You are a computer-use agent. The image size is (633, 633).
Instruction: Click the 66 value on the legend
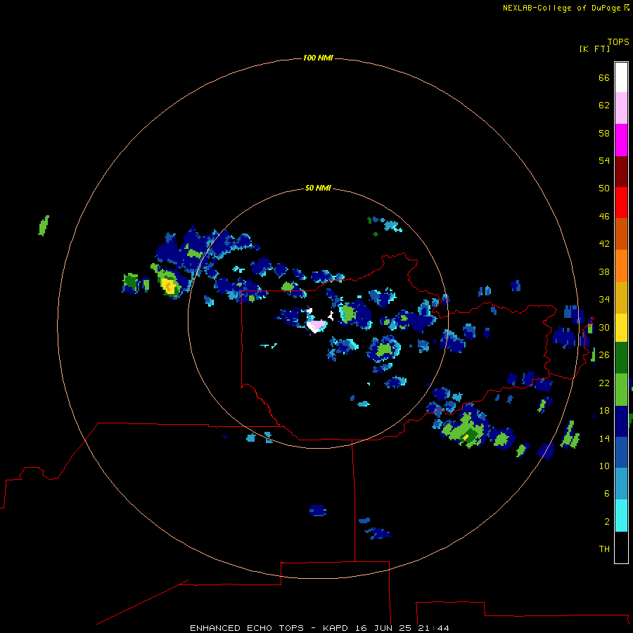point(604,78)
